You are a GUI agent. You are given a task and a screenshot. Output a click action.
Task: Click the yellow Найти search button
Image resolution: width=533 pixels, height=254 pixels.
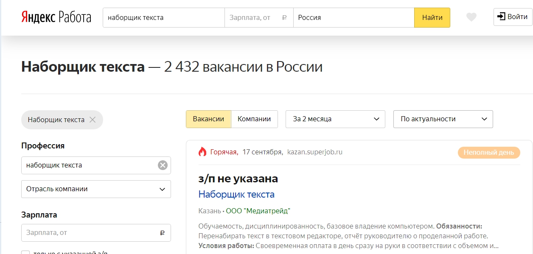432,18
